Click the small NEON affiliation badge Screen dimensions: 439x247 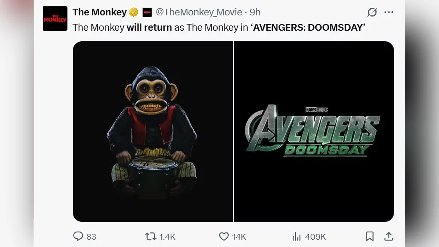pyautogui.click(x=147, y=12)
